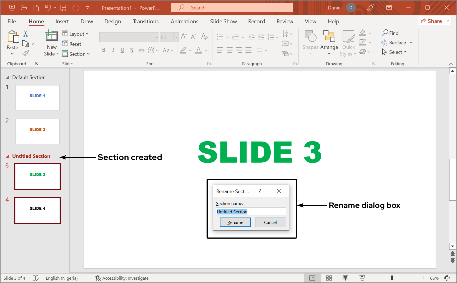The width and height of the screenshot is (457, 283).
Task: Open the Design tab
Action: point(112,21)
